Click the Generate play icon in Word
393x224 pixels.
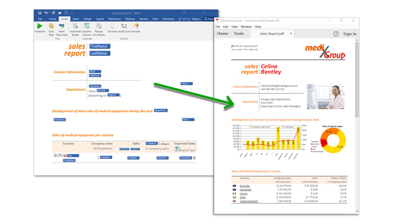click(x=40, y=26)
